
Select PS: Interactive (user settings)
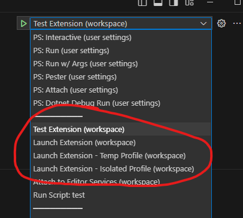click(x=121, y=38)
